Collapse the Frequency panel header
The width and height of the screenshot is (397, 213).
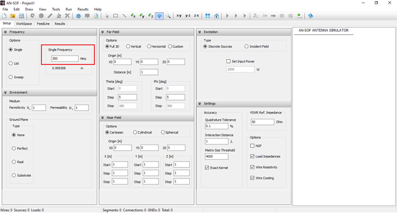49,32
